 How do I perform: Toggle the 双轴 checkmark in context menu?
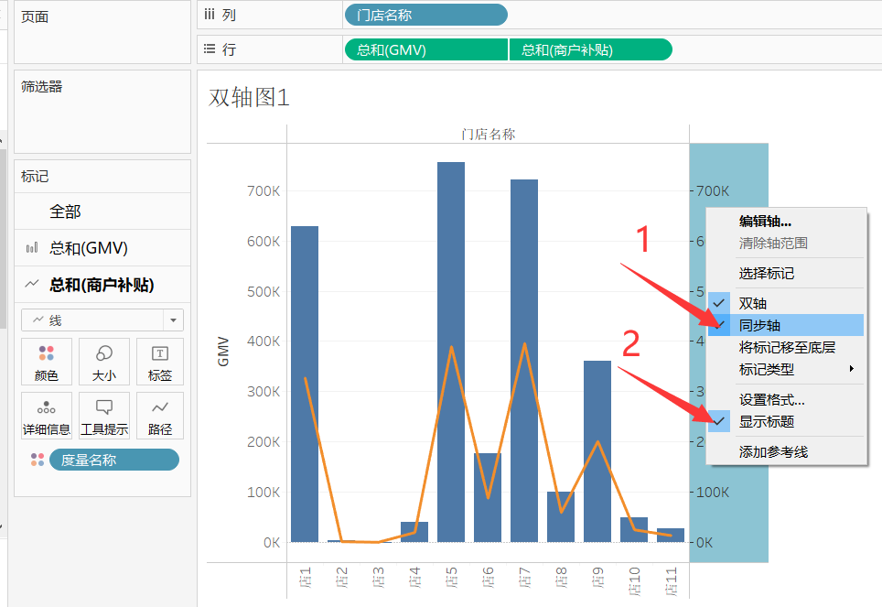718,303
